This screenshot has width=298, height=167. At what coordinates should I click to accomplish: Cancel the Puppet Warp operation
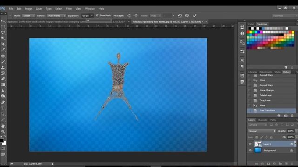(x=187, y=15)
